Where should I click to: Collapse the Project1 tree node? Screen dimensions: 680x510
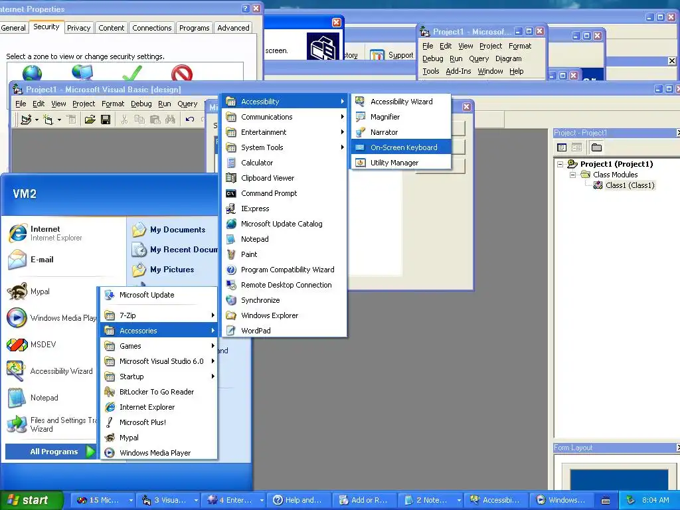(560, 165)
